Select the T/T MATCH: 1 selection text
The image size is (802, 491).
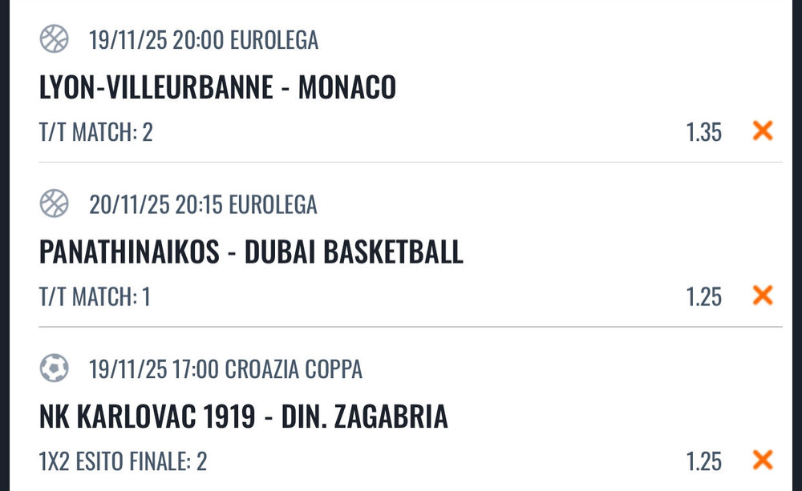95,296
